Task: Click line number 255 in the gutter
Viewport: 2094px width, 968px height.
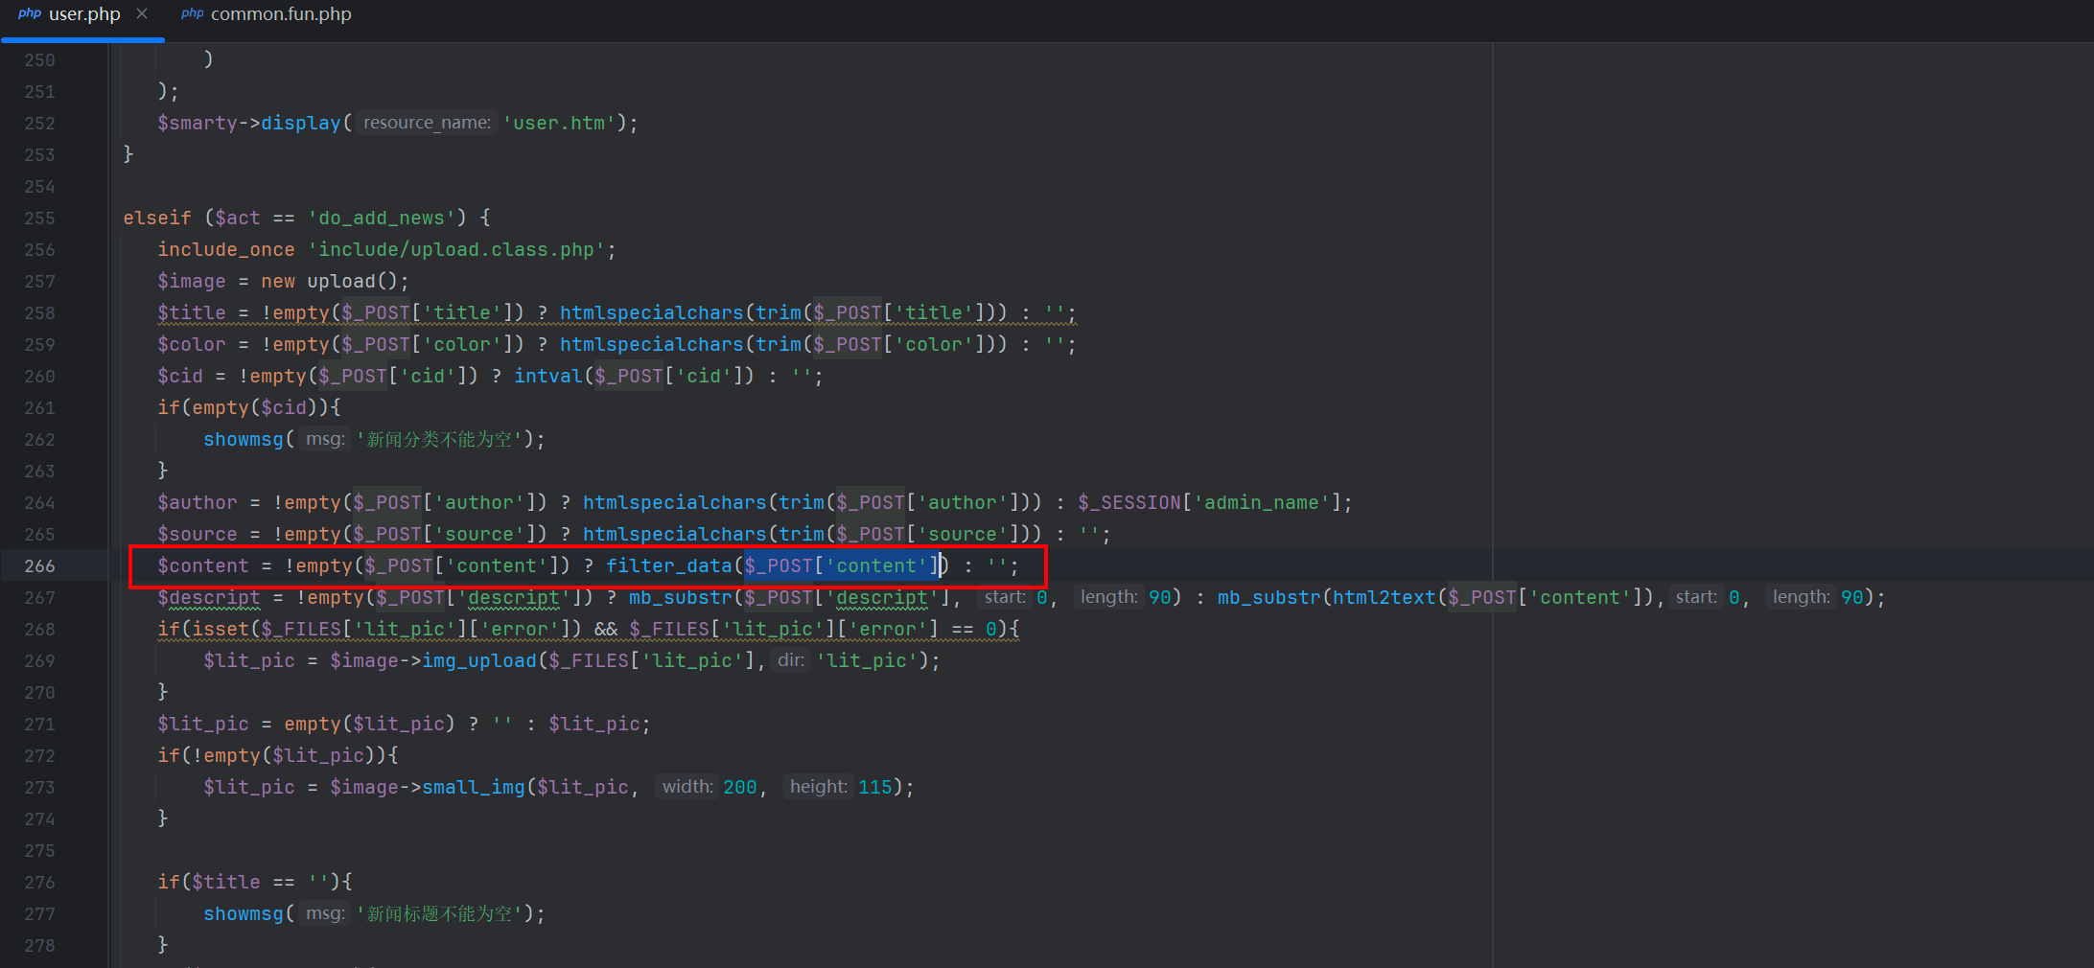Action: 39,219
